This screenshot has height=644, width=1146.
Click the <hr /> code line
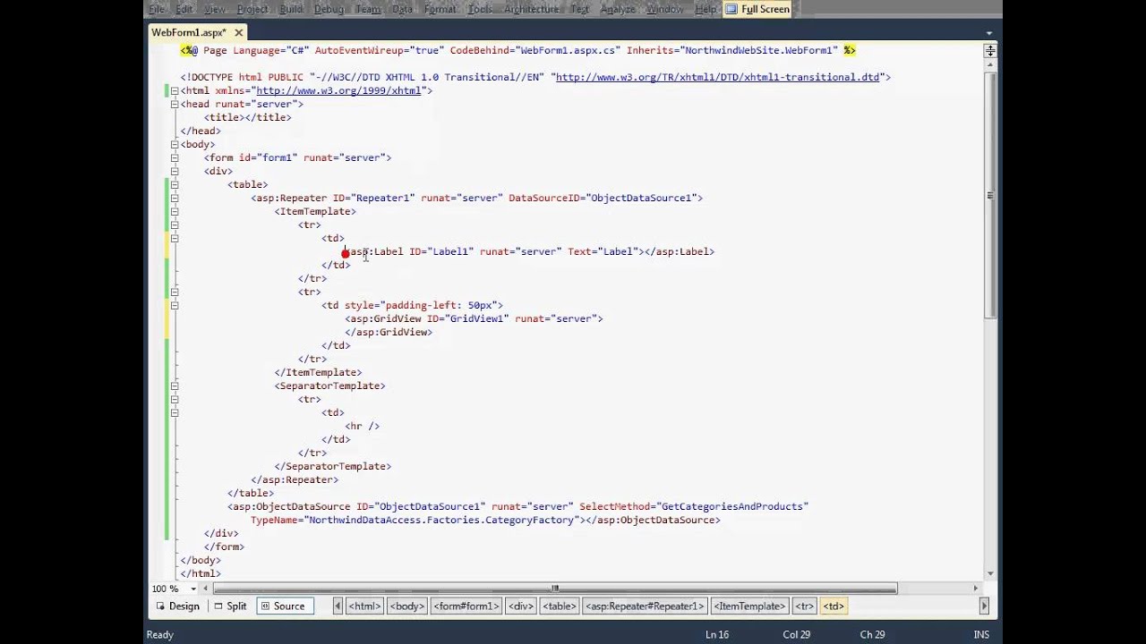click(x=363, y=426)
